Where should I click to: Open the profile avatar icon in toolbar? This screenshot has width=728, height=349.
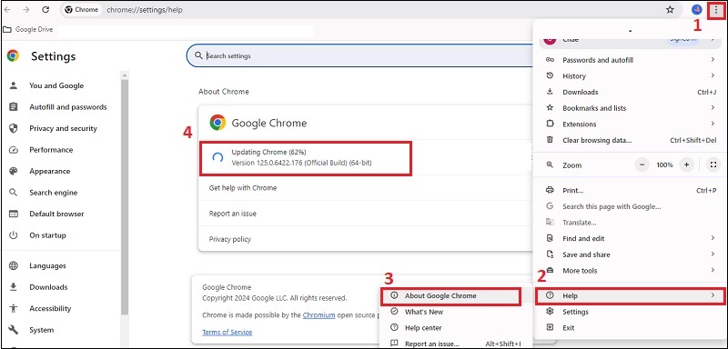(x=696, y=10)
